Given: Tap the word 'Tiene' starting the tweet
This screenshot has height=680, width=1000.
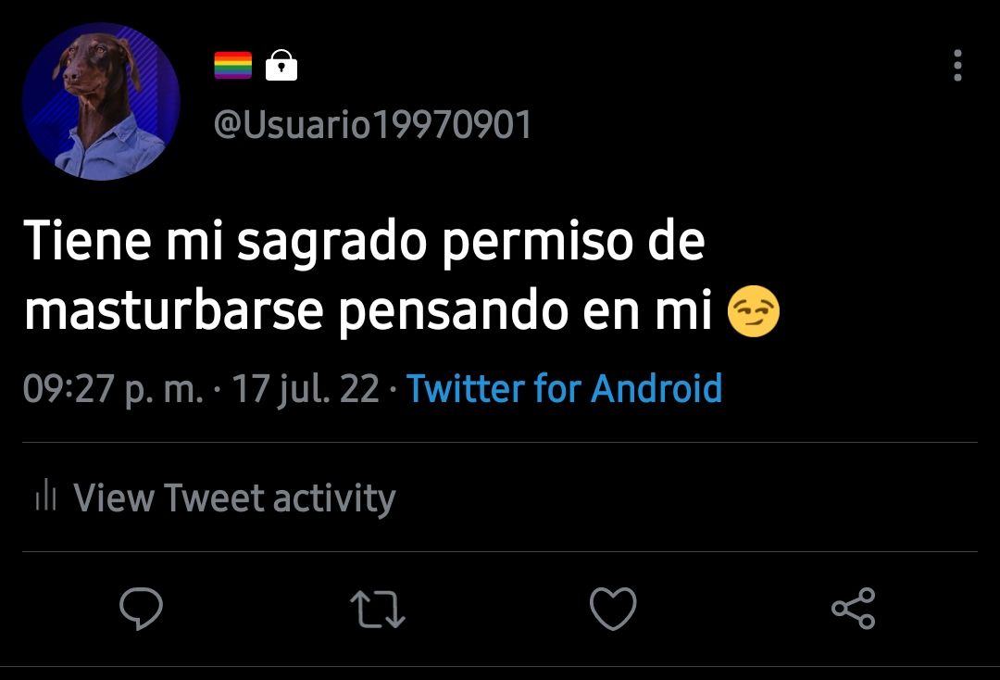Looking at the screenshot, I should pyautogui.click(x=87, y=241).
